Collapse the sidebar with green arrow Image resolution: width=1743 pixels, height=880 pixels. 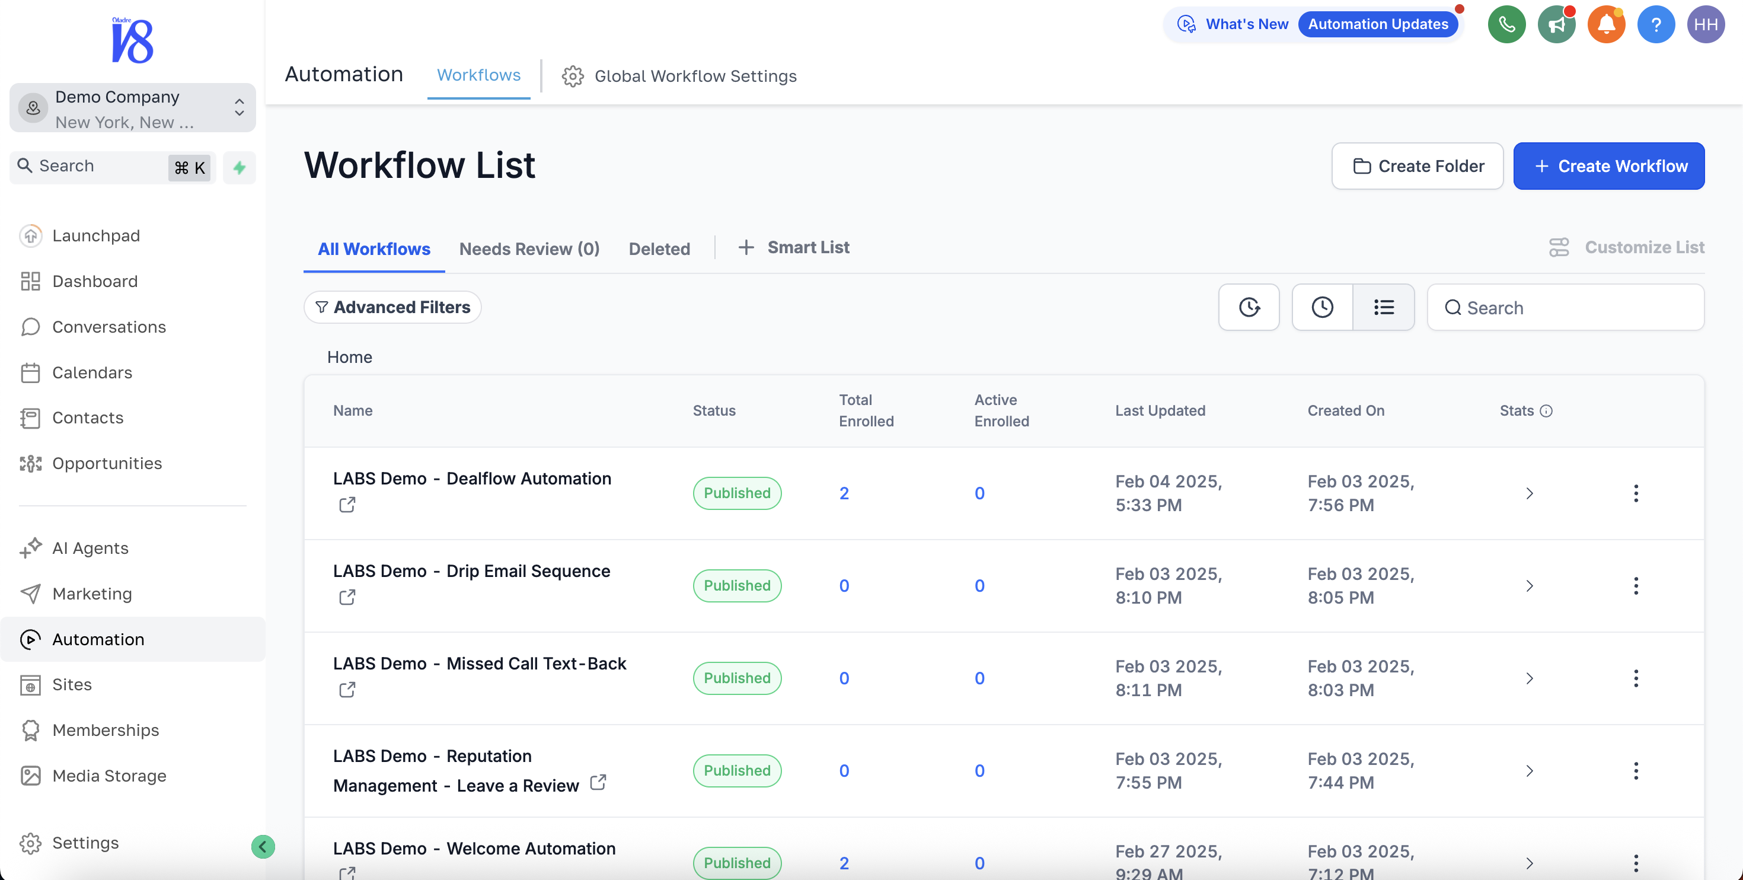point(263,846)
